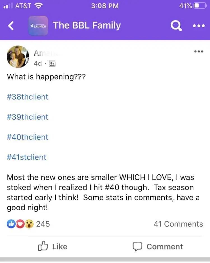210x263 pixels.
Task: Tap the #41stclient hashtag
Action: coord(27,157)
